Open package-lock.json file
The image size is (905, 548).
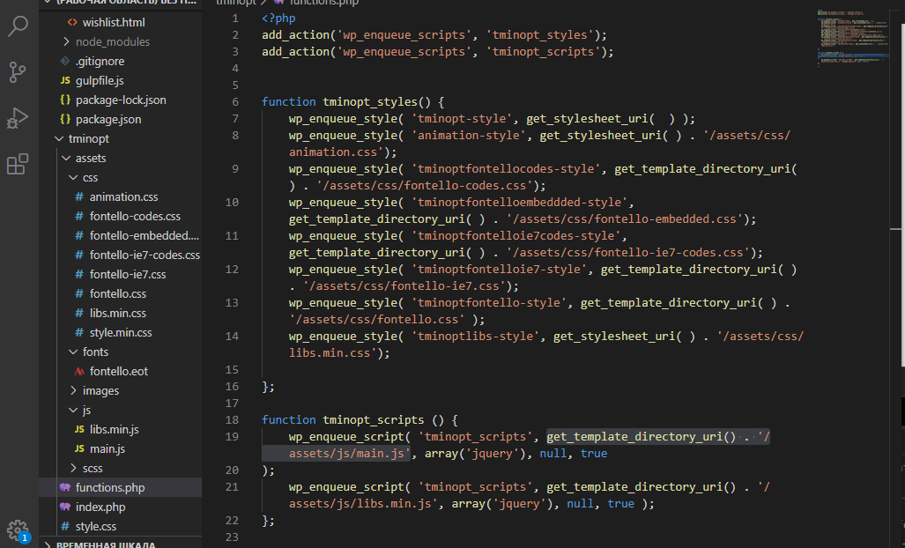pyautogui.click(x=121, y=100)
